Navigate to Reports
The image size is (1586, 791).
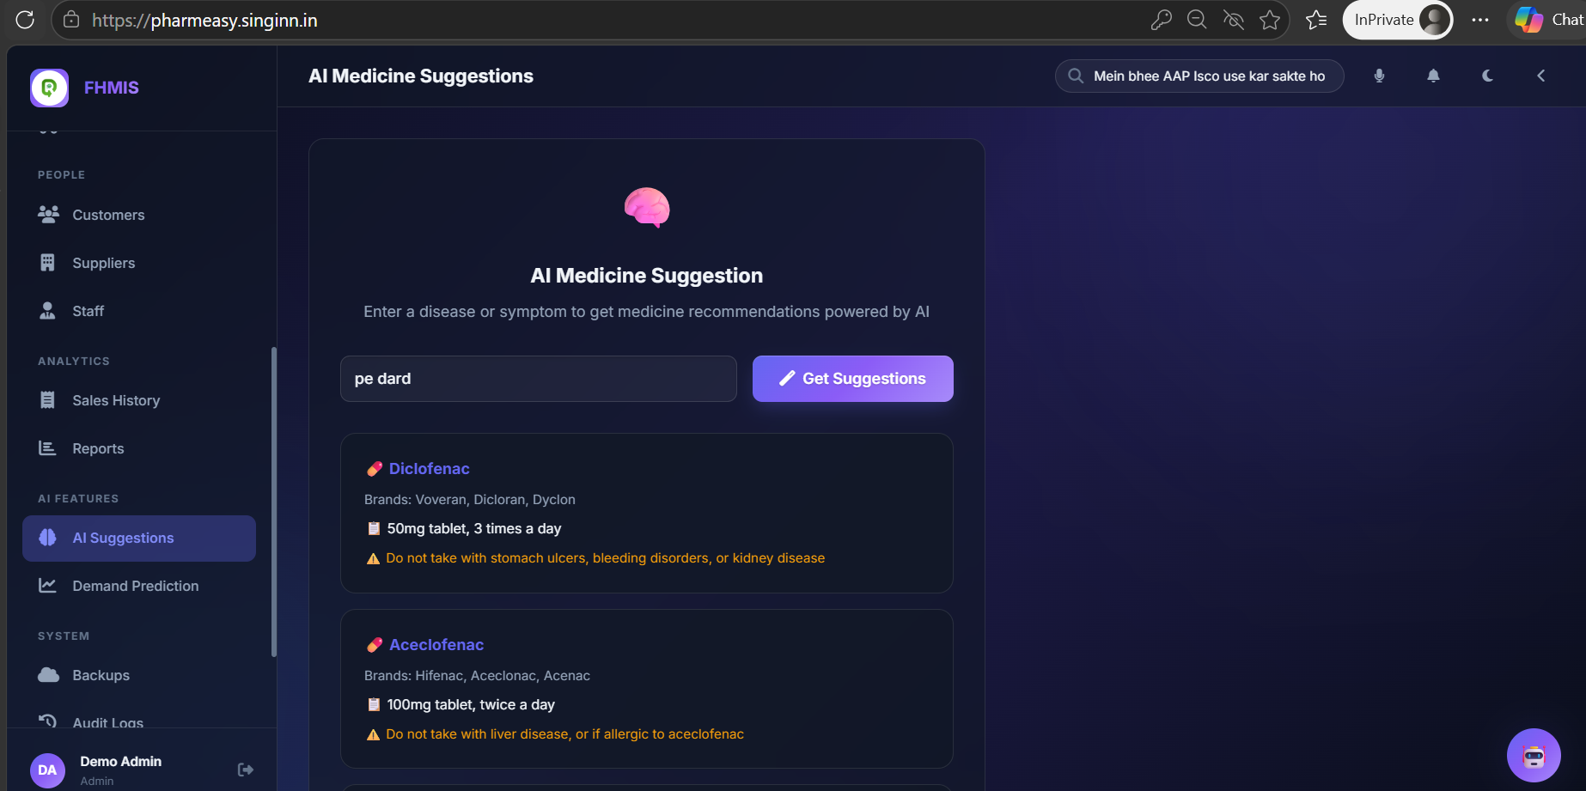pos(98,448)
